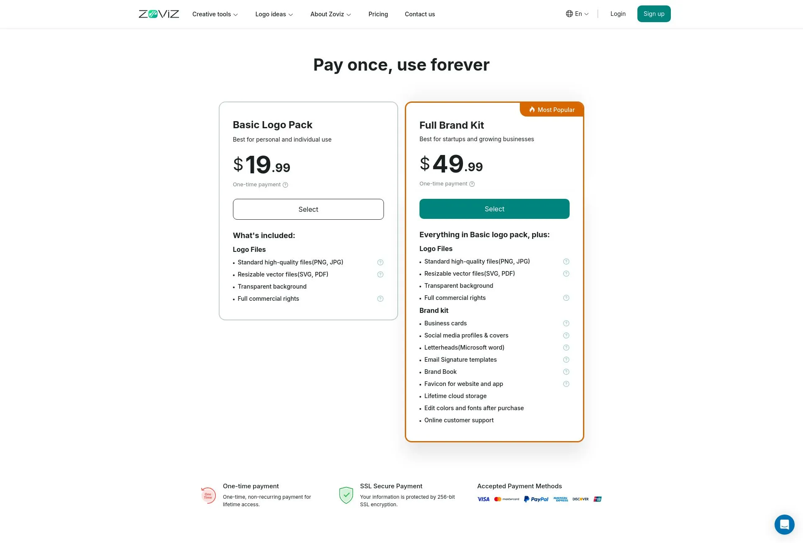This screenshot has height=543, width=803.
Task: Go to the Pricing page
Action: tap(378, 14)
